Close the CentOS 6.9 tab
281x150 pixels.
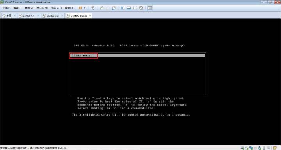click(38, 16)
